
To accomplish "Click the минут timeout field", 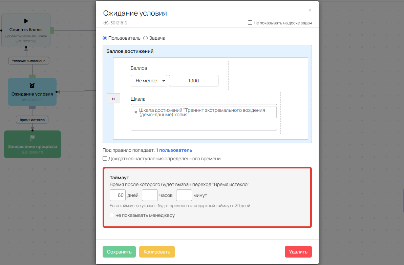I will pos(184,195).
